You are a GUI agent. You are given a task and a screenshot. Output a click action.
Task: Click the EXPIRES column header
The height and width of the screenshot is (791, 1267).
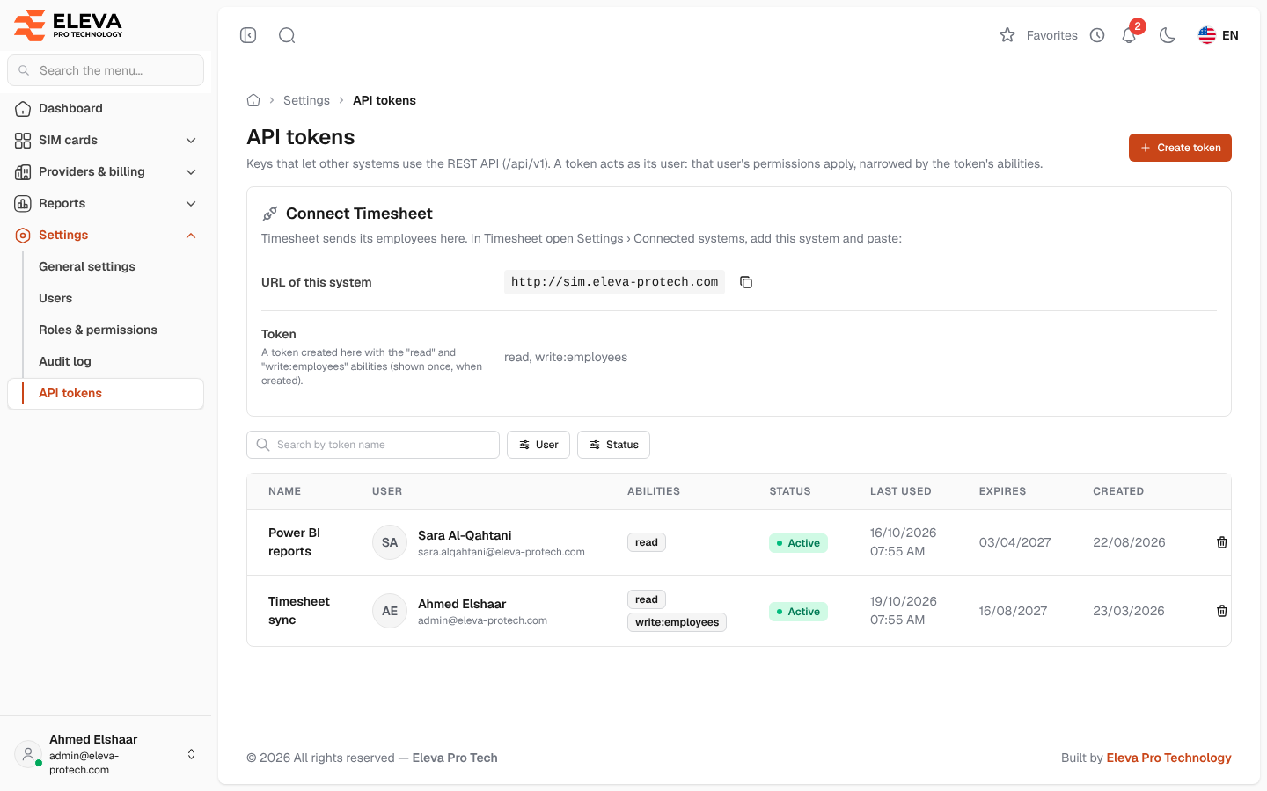1002,491
